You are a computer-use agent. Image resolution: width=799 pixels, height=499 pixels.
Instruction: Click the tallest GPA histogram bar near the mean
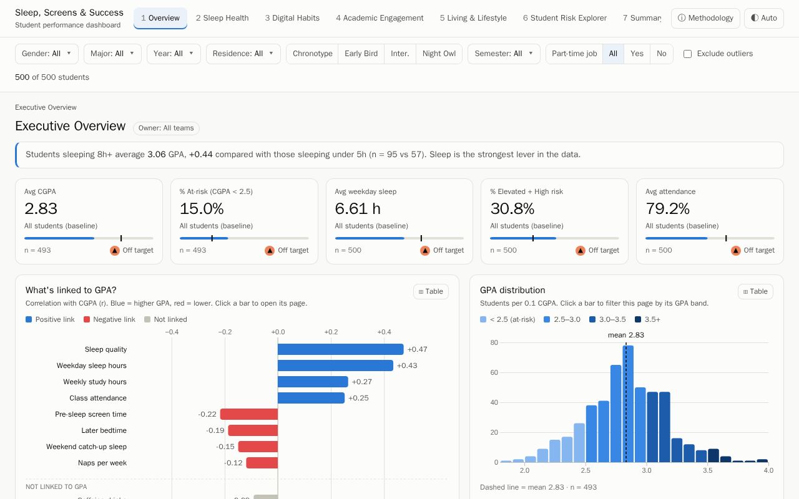[628, 404]
